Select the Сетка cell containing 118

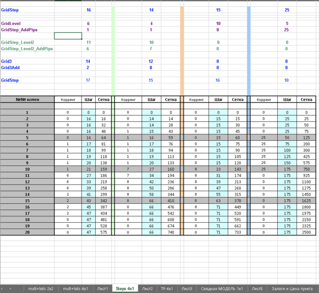(x=104, y=157)
